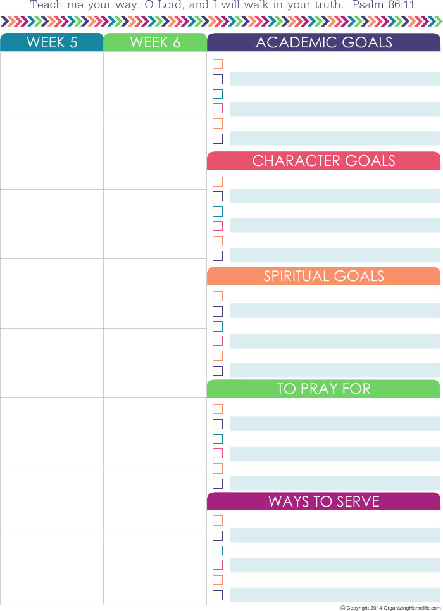This screenshot has width=443, height=611.
Task: Check the last purple checkbox under Spiritual Goals
Action: pyautogui.click(x=218, y=371)
